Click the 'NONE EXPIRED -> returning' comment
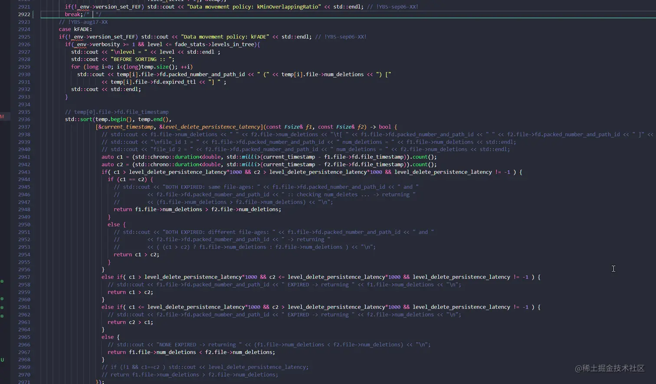This screenshot has width=656, height=384. click(x=269, y=345)
